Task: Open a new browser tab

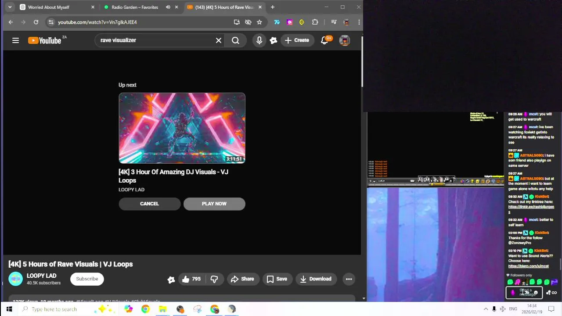Action: pos(273,7)
